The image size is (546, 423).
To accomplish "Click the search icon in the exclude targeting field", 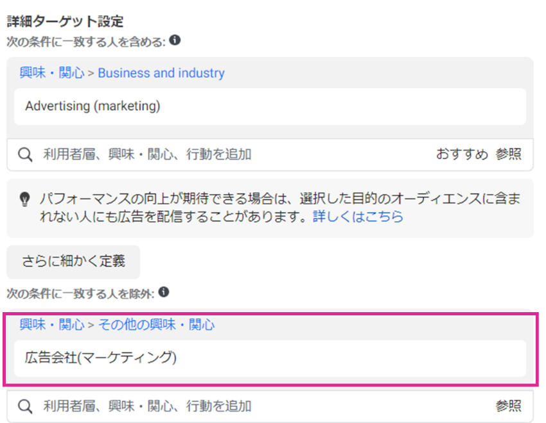I will pyautogui.click(x=25, y=406).
